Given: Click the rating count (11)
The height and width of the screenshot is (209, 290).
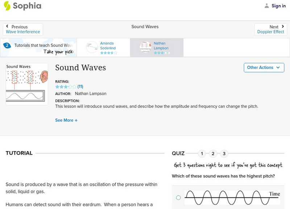Looking at the screenshot, I should [80, 87].
